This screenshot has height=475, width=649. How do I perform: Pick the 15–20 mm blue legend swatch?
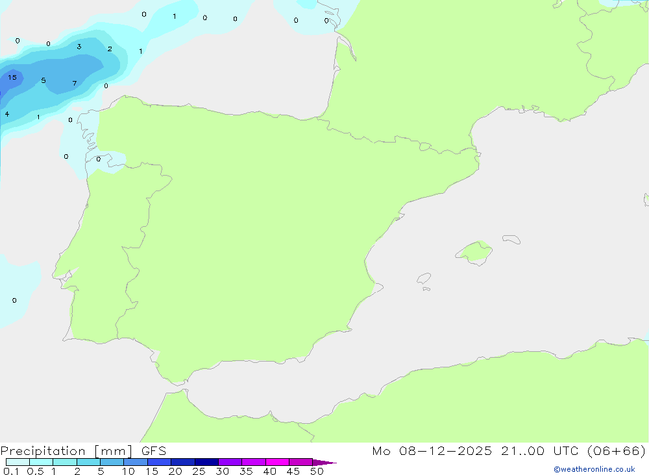pyautogui.click(x=160, y=462)
